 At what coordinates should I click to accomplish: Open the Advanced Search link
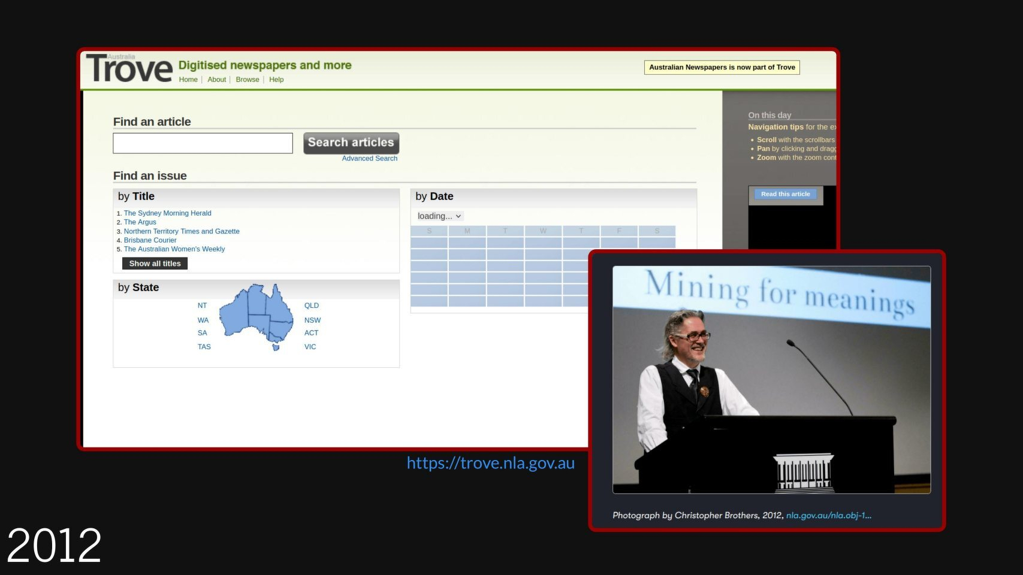click(x=370, y=159)
